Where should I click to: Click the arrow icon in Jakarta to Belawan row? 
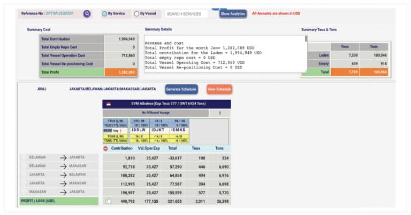click(x=63, y=174)
